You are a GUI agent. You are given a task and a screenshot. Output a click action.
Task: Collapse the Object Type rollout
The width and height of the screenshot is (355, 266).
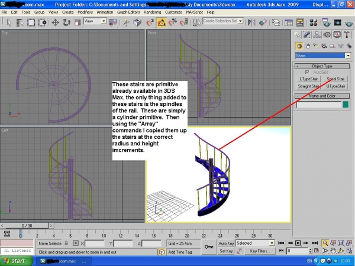click(x=322, y=66)
